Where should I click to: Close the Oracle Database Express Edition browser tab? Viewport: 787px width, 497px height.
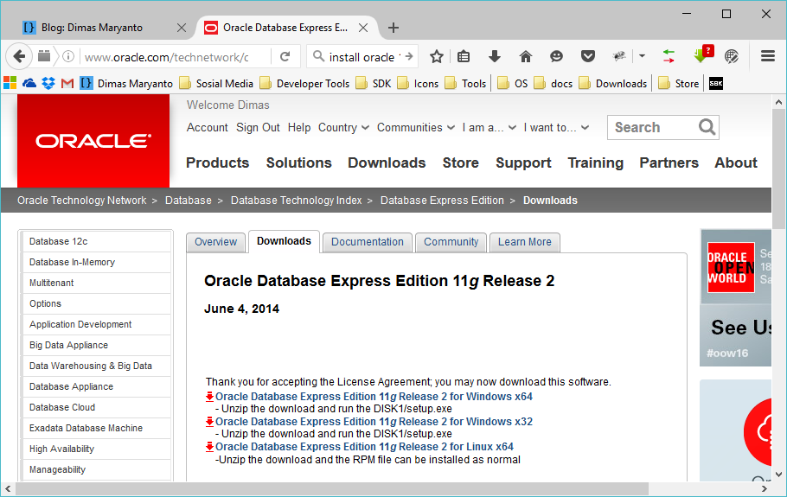pos(363,28)
